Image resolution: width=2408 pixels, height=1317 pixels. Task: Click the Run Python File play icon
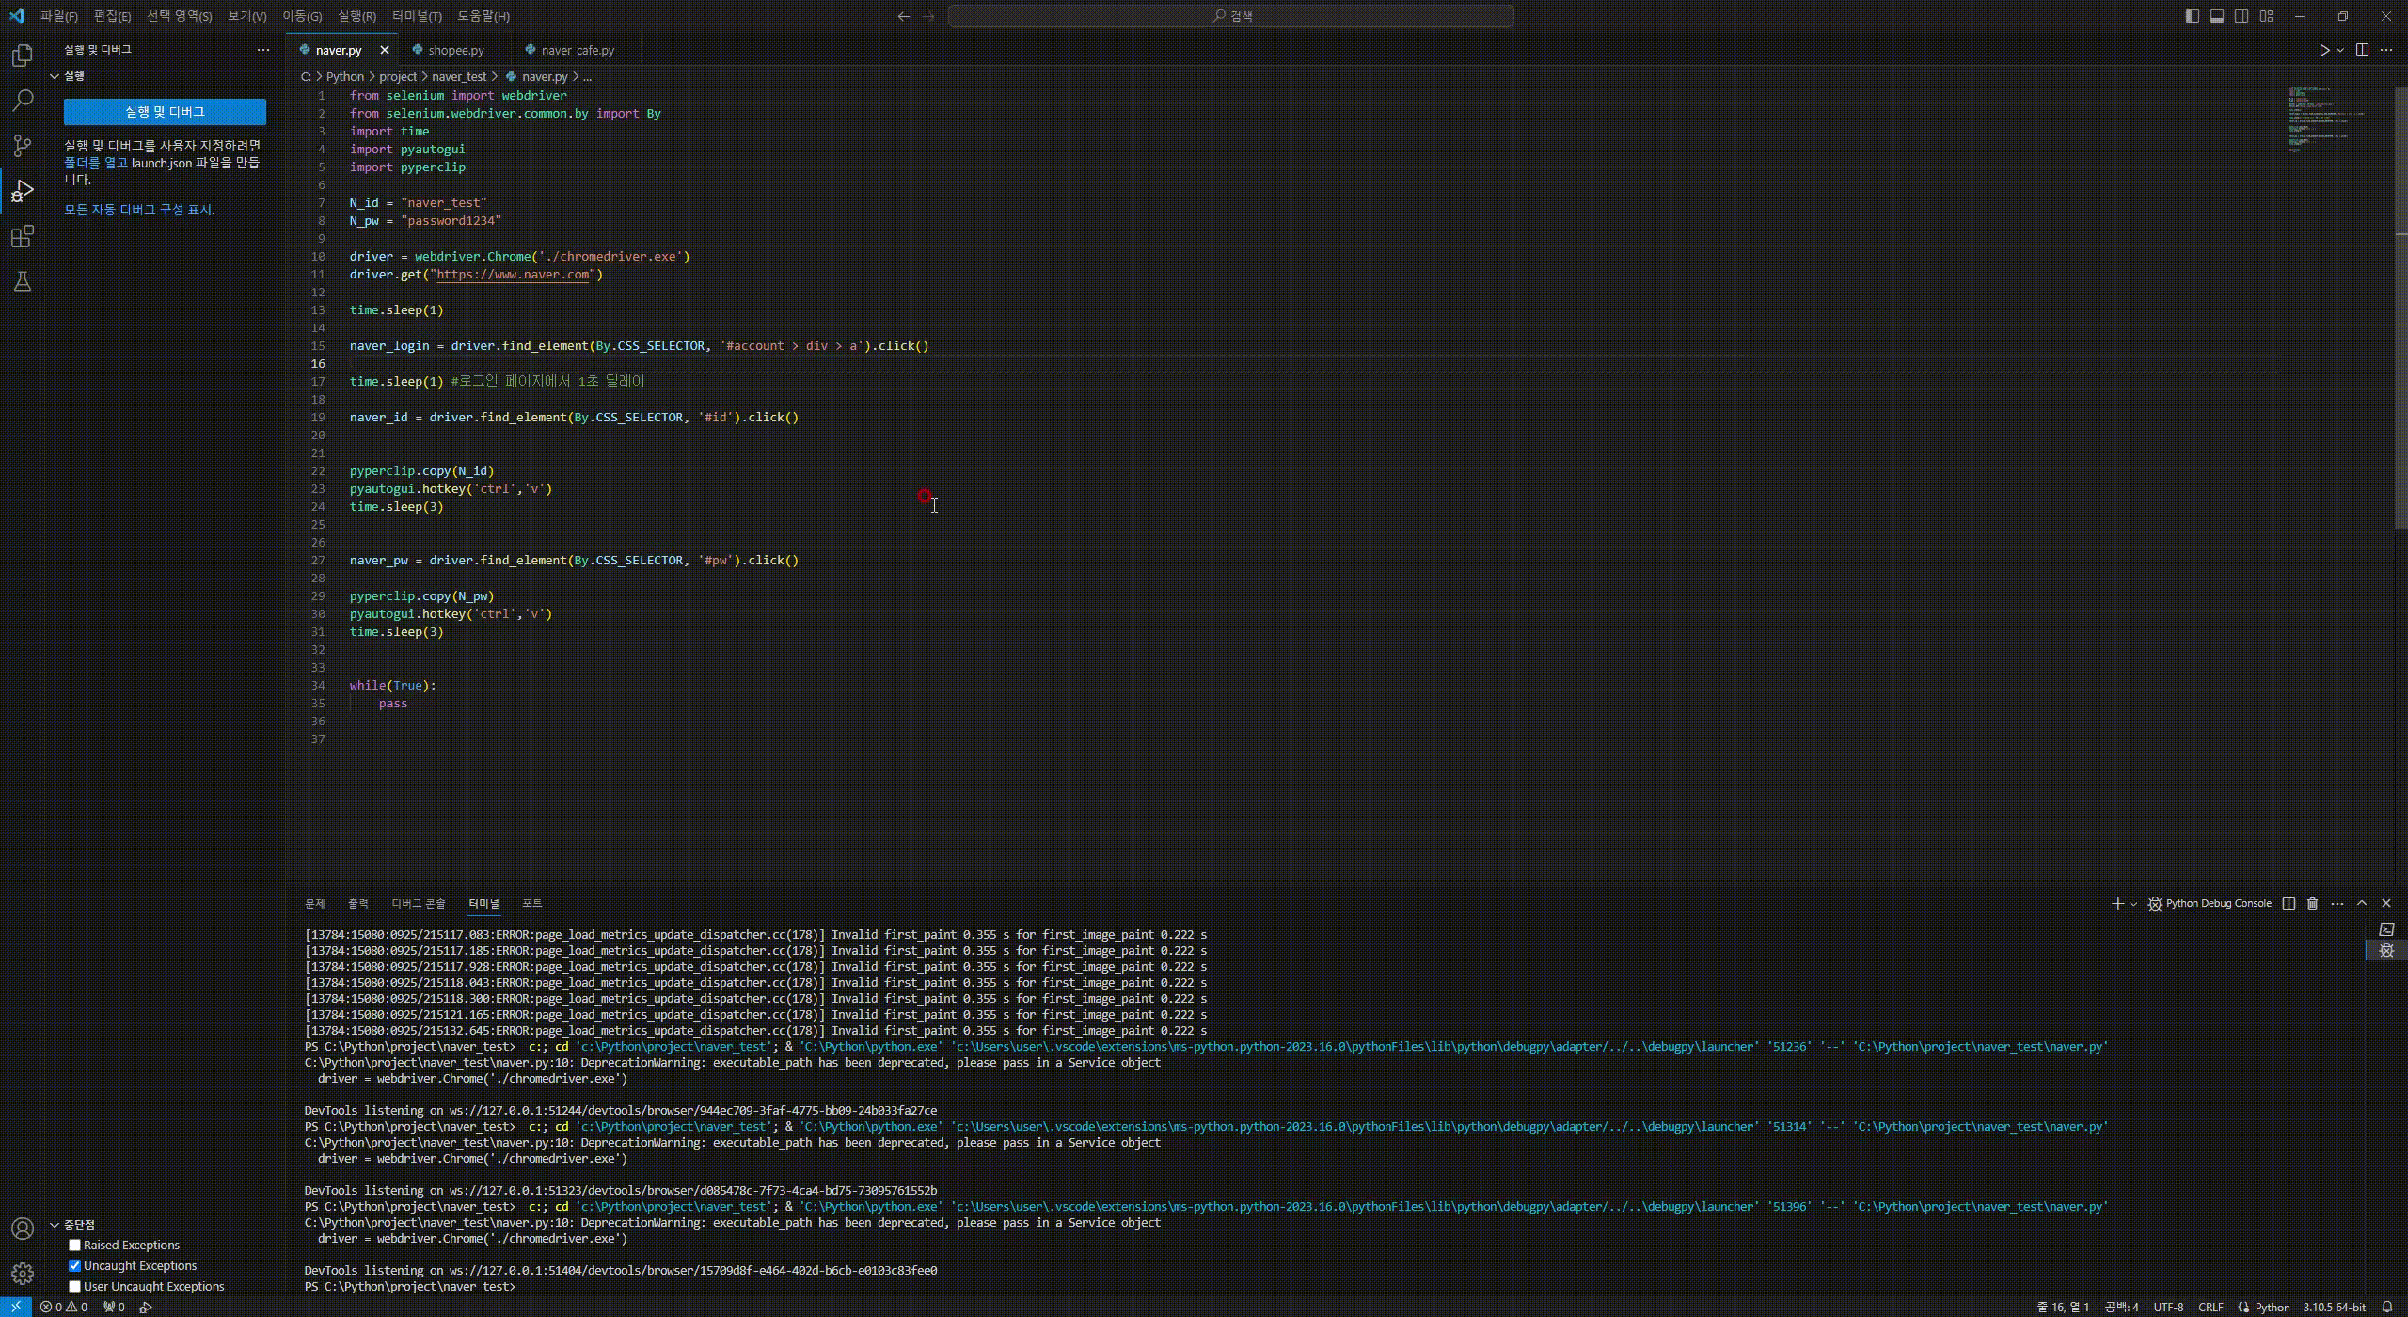pos(2323,50)
